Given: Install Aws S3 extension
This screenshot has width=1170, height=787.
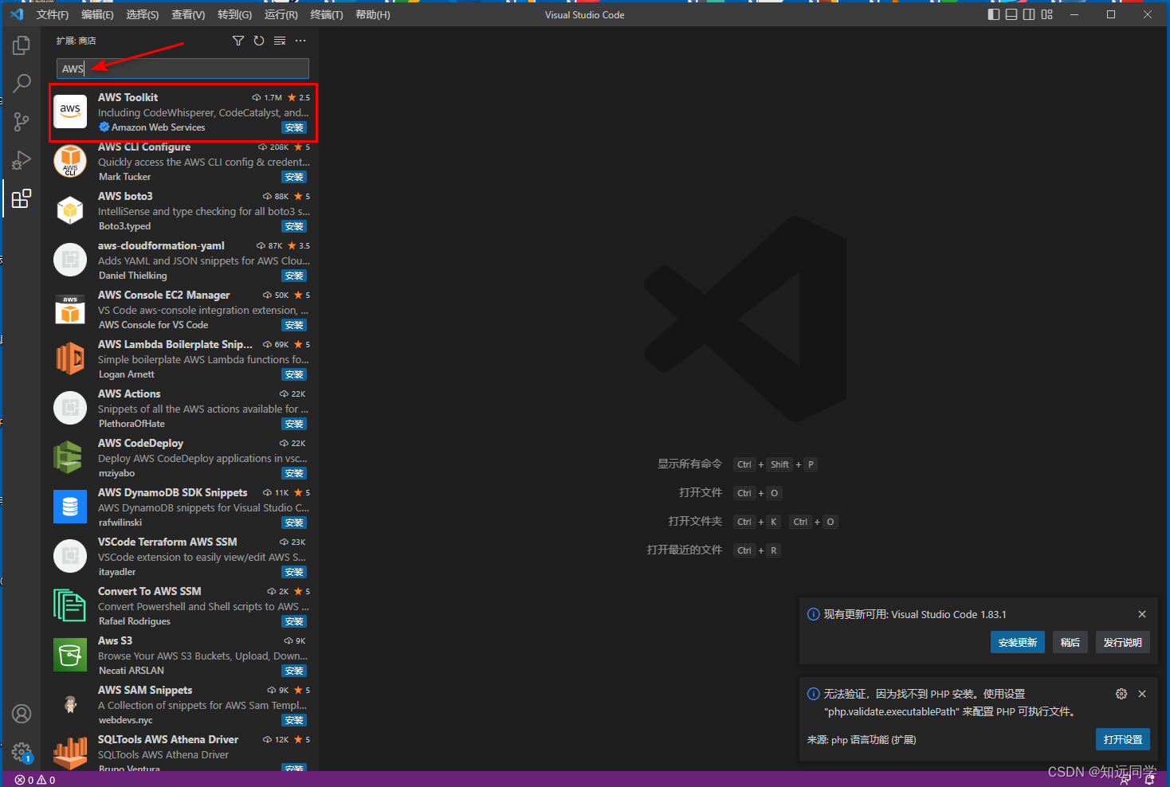Looking at the screenshot, I should pos(294,671).
